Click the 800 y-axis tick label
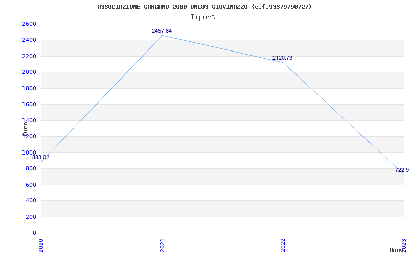The height and width of the screenshot is (255, 409). pyautogui.click(x=31, y=169)
